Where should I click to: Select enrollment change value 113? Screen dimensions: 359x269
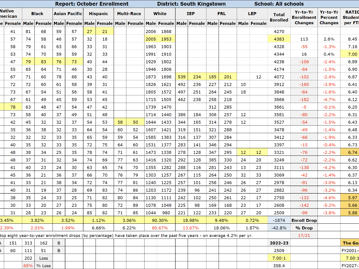point(304,39)
